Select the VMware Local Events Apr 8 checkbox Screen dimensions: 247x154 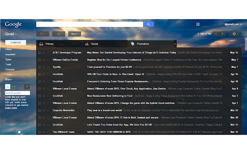(39, 89)
